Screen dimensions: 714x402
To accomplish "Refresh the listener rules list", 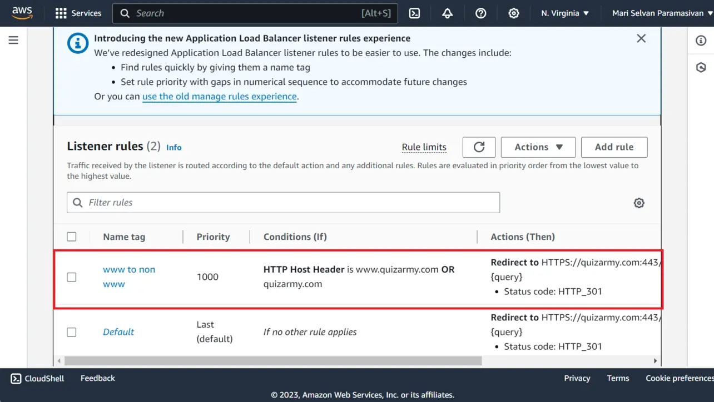I will [479, 147].
